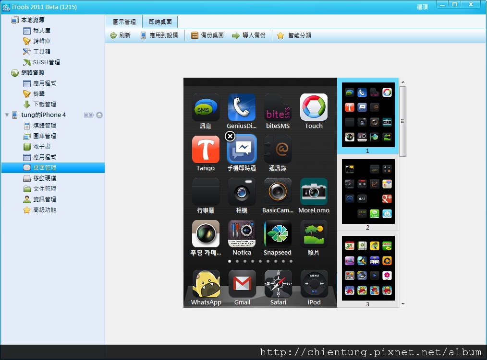Select the Snapseed app icon
Viewport: 487px width, 360px height.
tap(278, 234)
